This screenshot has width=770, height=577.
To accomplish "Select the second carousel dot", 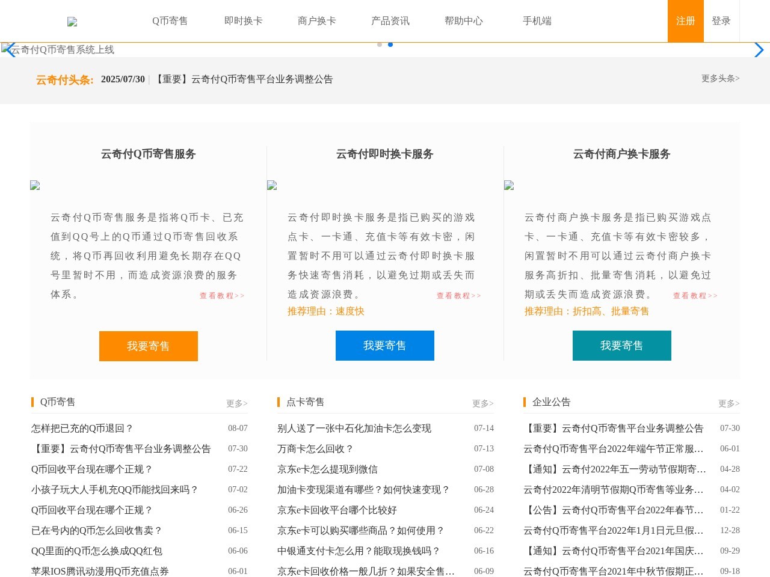I will (x=390, y=44).
